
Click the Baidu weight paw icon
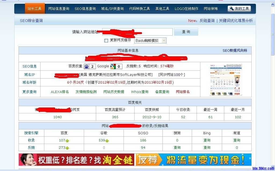86,66
